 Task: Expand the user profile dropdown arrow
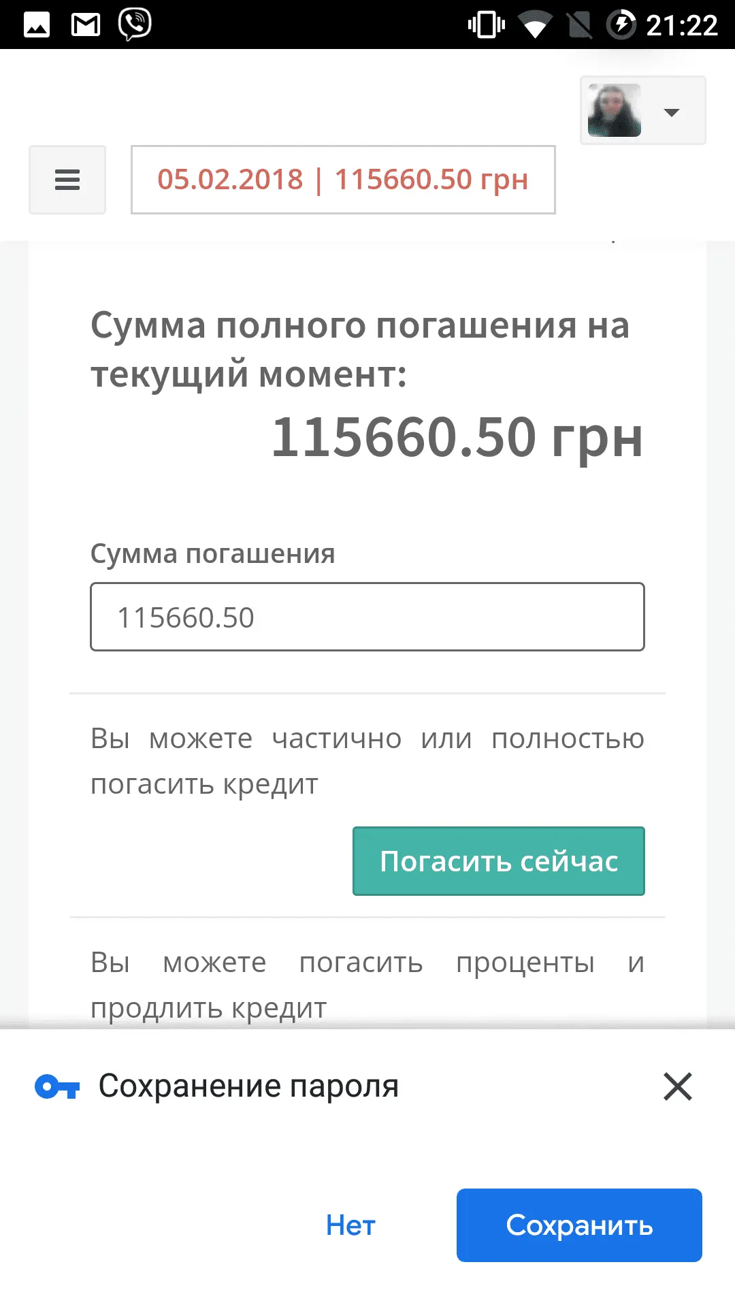click(672, 112)
